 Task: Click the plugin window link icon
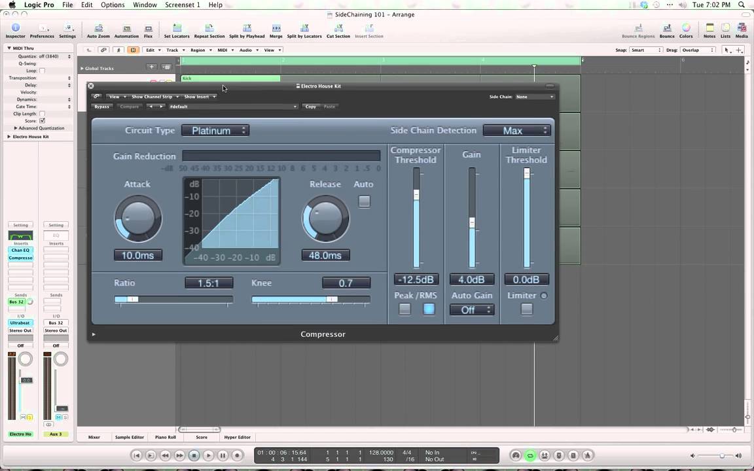coord(96,97)
